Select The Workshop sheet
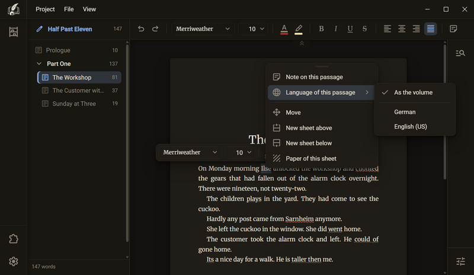Viewport: 474px width, 275px height. (x=79, y=78)
